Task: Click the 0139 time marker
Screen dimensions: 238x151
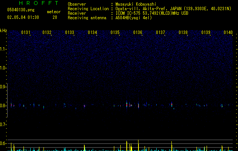Action: click(x=206, y=32)
